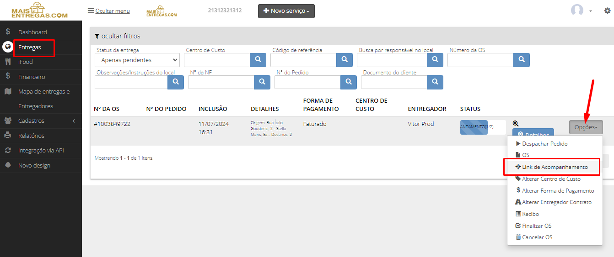
Task: Focus the Centro de Custo field
Action: click(x=217, y=60)
